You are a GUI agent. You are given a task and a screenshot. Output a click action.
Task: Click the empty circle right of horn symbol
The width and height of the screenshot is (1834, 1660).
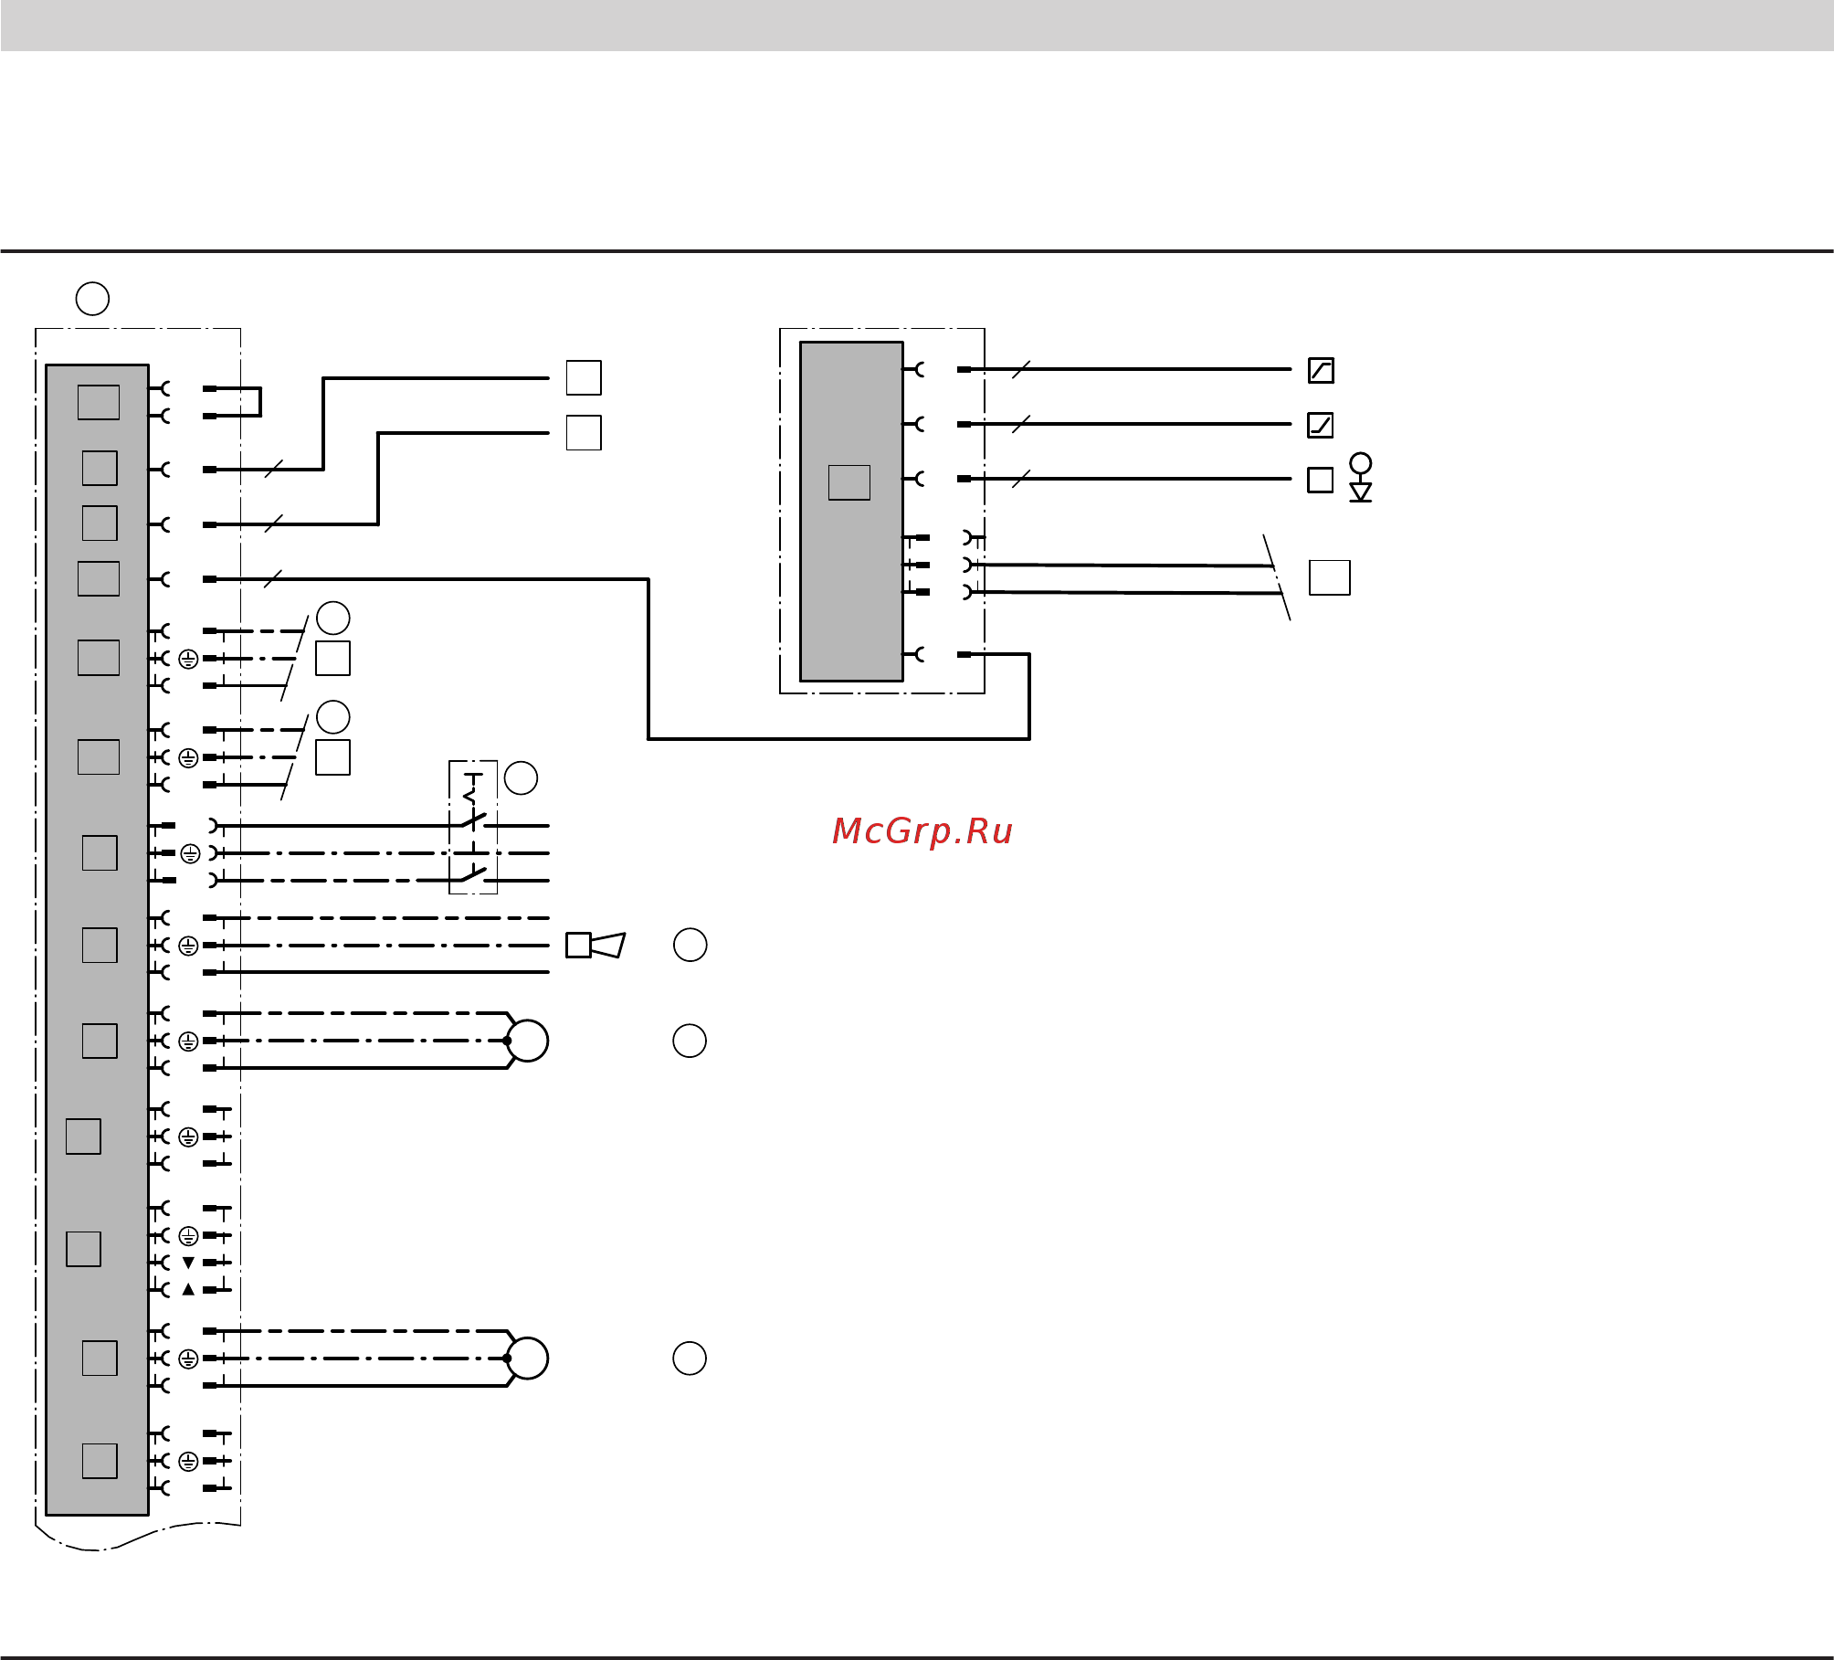tap(690, 945)
